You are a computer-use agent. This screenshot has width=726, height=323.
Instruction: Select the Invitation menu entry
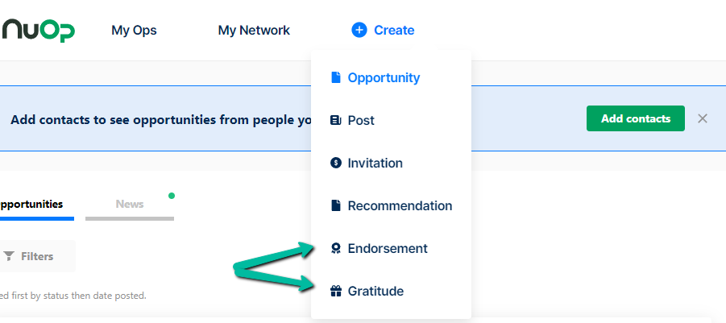pyautogui.click(x=392, y=163)
